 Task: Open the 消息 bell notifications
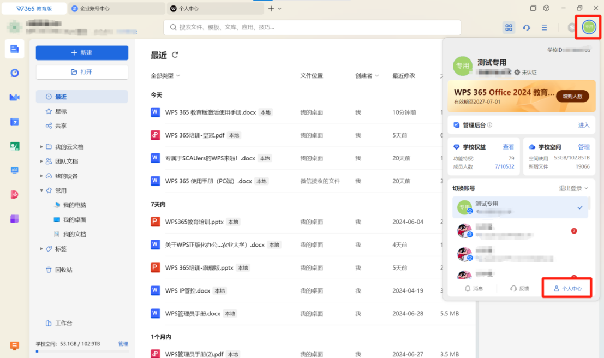[473, 288]
